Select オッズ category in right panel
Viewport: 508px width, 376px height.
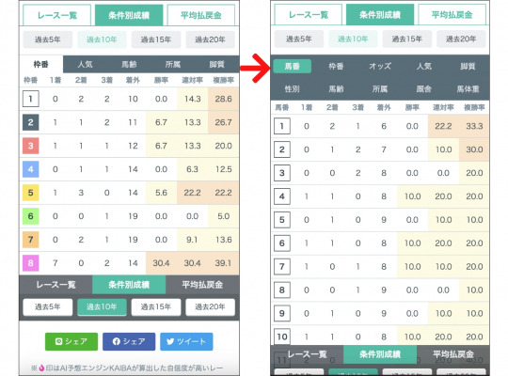tap(380, 67)
